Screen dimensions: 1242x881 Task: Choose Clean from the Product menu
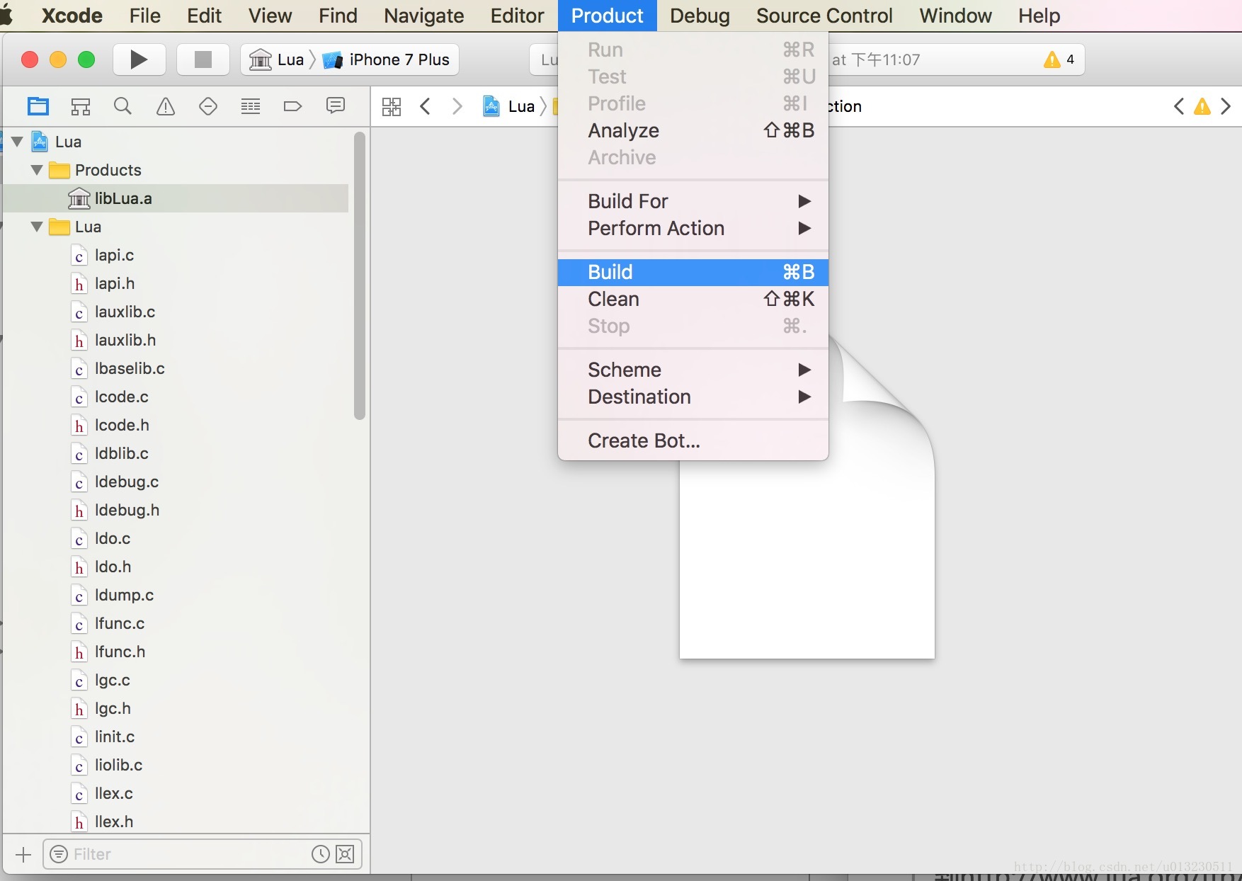click(x=613, y=299)
